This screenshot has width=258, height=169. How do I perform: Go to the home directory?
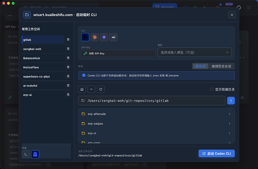tap(82, 89)
